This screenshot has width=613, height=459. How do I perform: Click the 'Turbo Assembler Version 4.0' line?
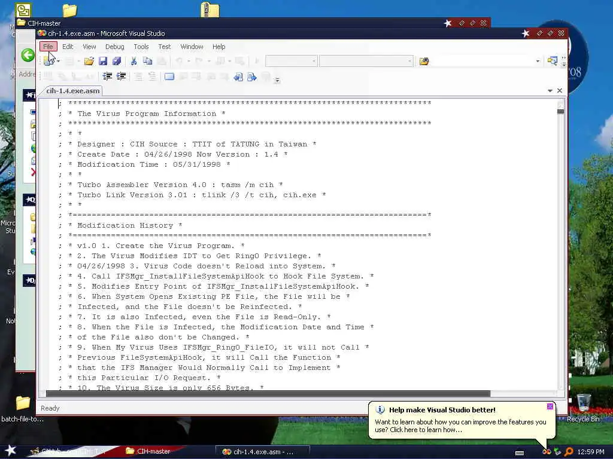click(171, 185)
